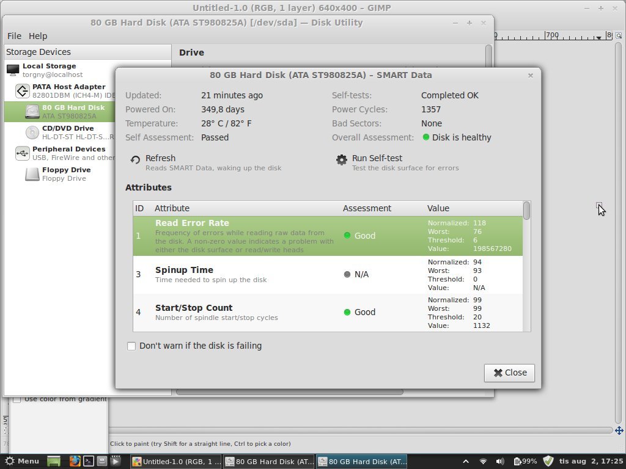Select the Floppy Drive icon
626x469 pixels.
[x=32, y=174]
